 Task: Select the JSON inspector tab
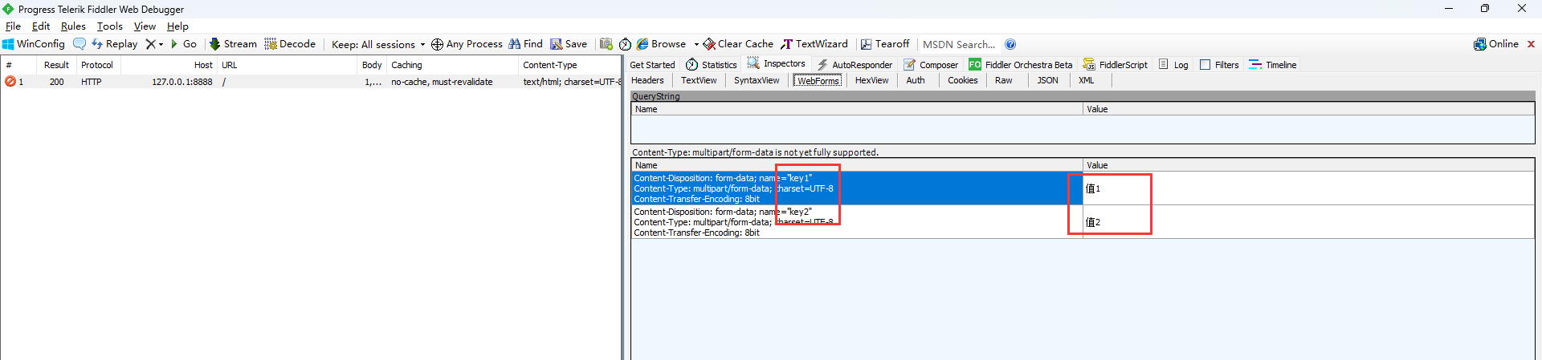pos(1047,80)
